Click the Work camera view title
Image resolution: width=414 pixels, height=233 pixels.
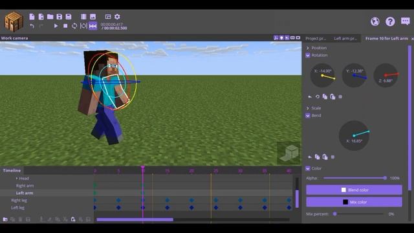point(14,38)
